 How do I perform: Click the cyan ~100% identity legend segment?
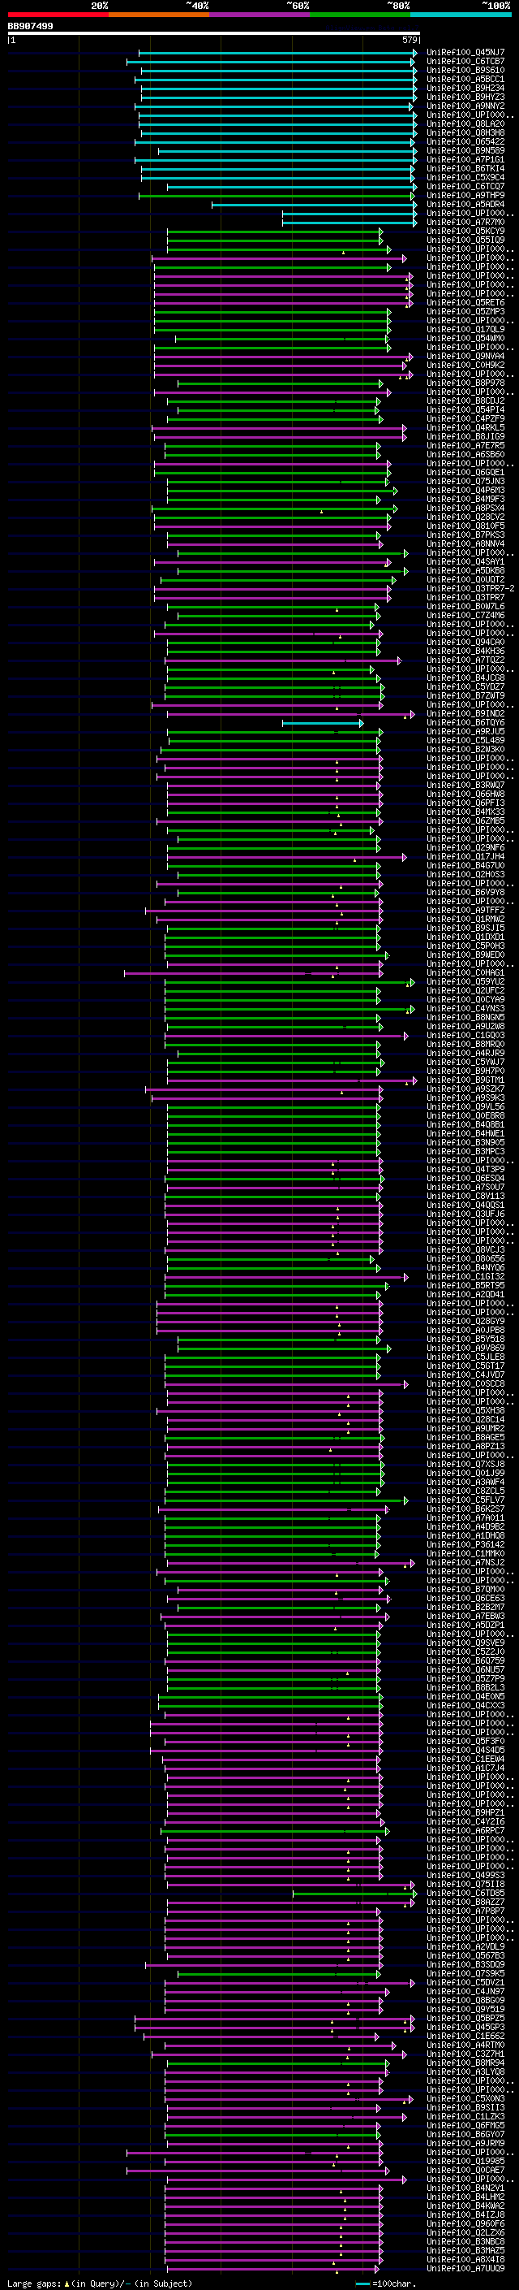tap(461, 15)
